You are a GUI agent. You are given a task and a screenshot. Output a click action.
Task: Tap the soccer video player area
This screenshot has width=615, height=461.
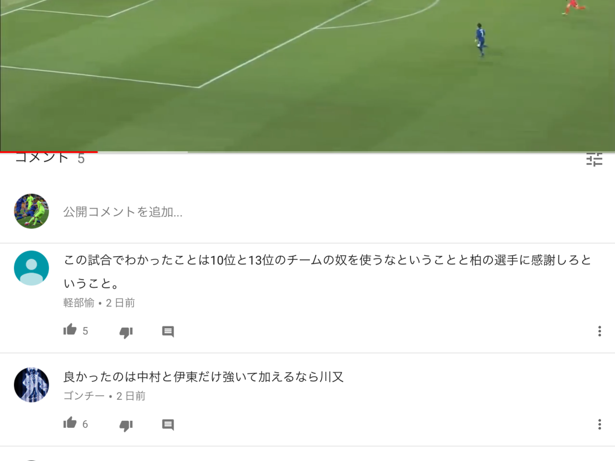pyautogui.click(x=307, y=75)
